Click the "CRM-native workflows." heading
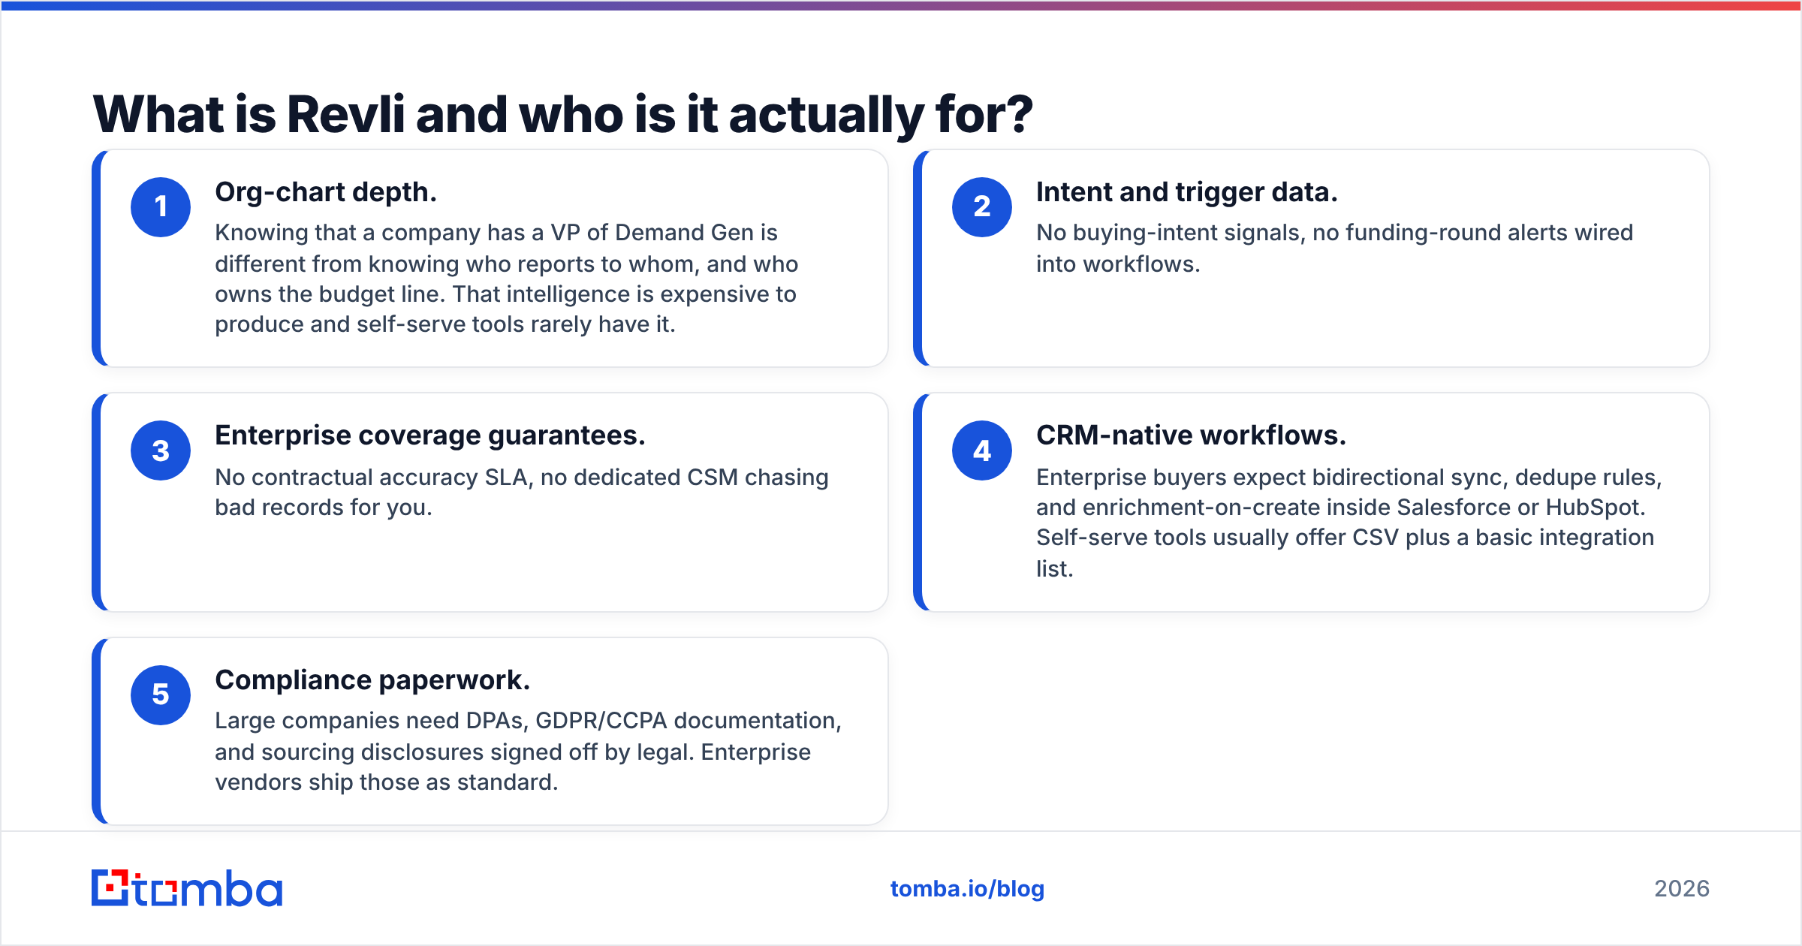1802x946 pixels. [x=1192, y=435]
